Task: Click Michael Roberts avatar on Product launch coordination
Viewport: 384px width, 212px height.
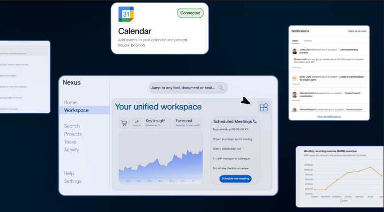Action: [x=295, y=94]
